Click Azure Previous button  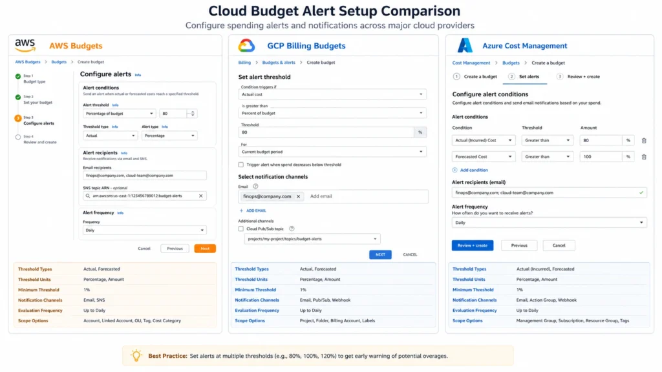tap(519, 245)
